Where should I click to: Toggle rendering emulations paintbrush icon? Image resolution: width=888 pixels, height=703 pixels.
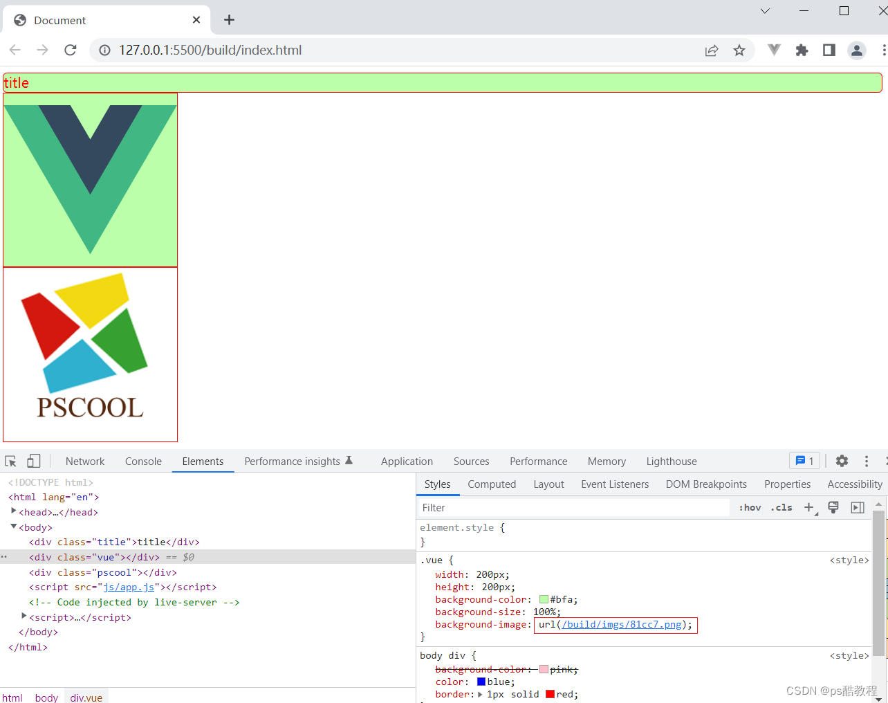833,508
